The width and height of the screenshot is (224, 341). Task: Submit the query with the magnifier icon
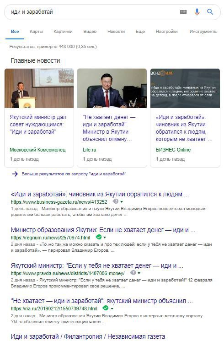[x=210, y=12]
